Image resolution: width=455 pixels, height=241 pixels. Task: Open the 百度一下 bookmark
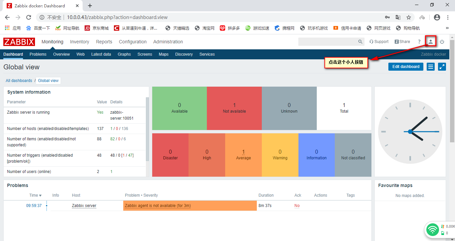[x=38, y=28]
